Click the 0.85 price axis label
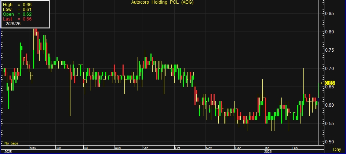Screen dimensions: 346x154 [x=329, y=14]
